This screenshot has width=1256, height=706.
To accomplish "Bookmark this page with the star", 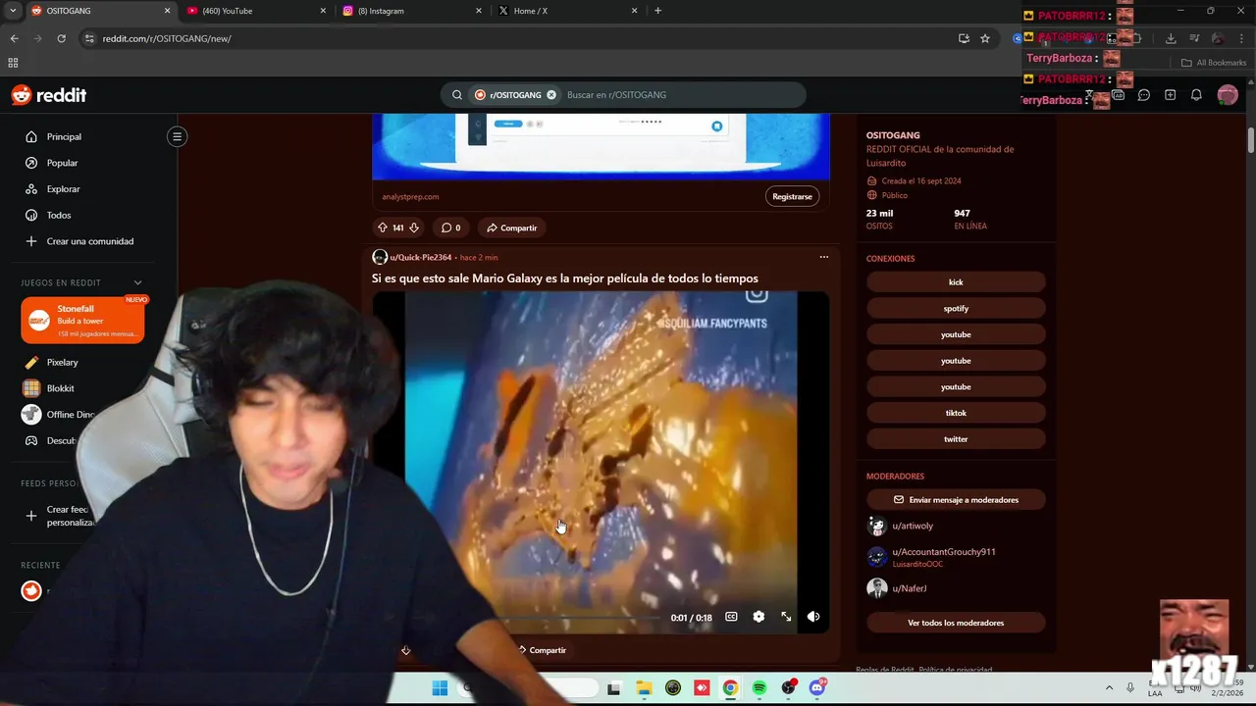I will [x=985, y=38].
